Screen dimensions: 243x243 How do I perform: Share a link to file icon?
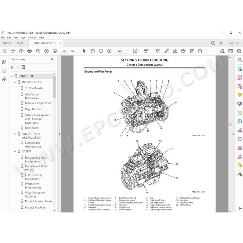coord(222,51)
